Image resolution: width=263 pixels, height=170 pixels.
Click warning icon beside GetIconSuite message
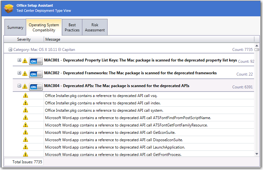pyautogui.click(x=26, y=132)
